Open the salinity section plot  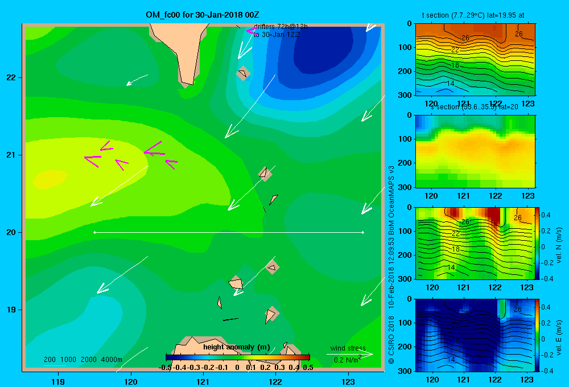475,151
